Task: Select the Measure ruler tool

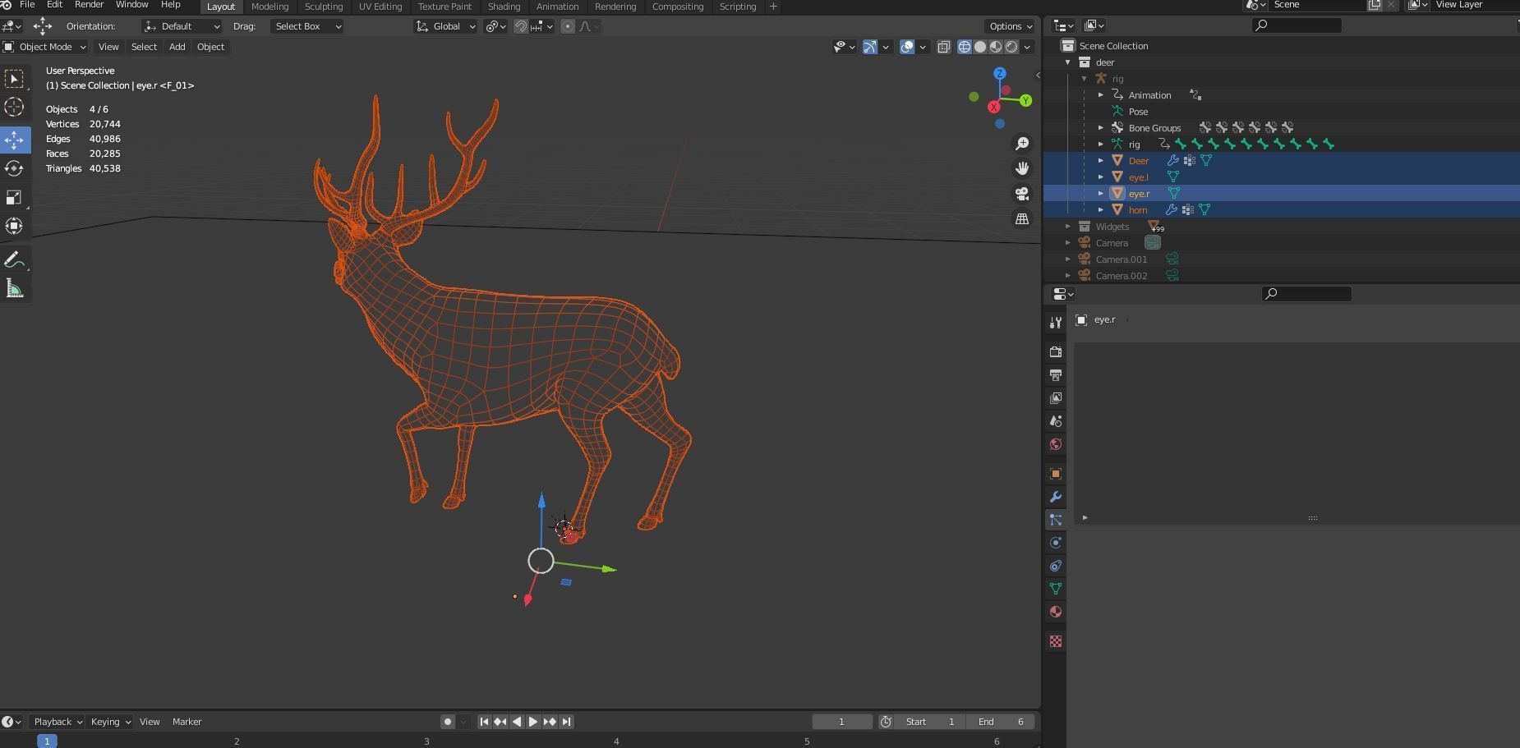Action: coord(14,288)
